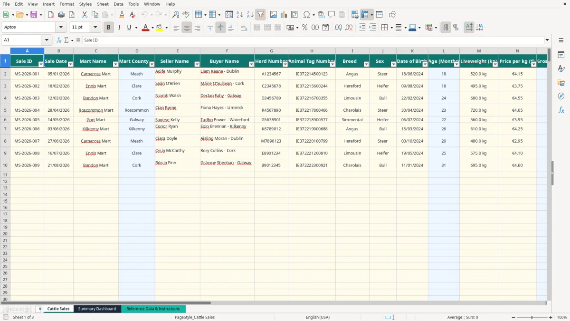Click the 100% zoom level
Screen dimensions: 570x321
pyautogui.click(x=562, y=317)
